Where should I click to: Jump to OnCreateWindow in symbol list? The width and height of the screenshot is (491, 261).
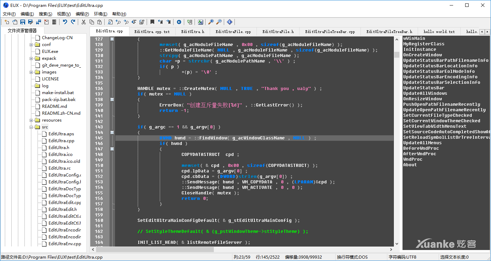[x=422, y=55]
